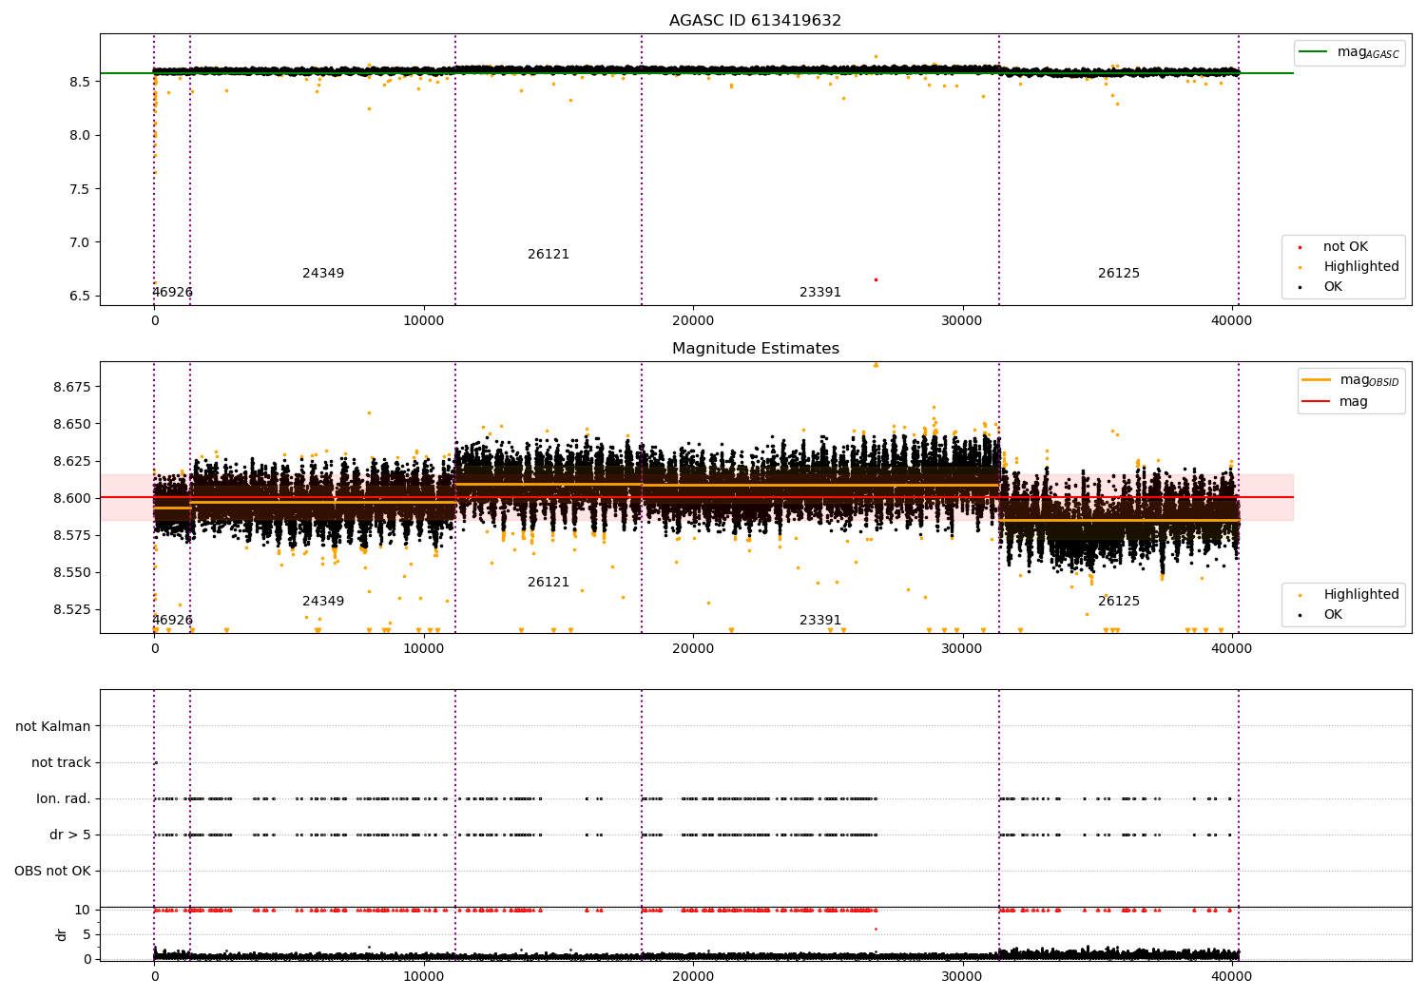
Task: Click the 'Ion. rad.' flag row label
Action: click(64, 799)
